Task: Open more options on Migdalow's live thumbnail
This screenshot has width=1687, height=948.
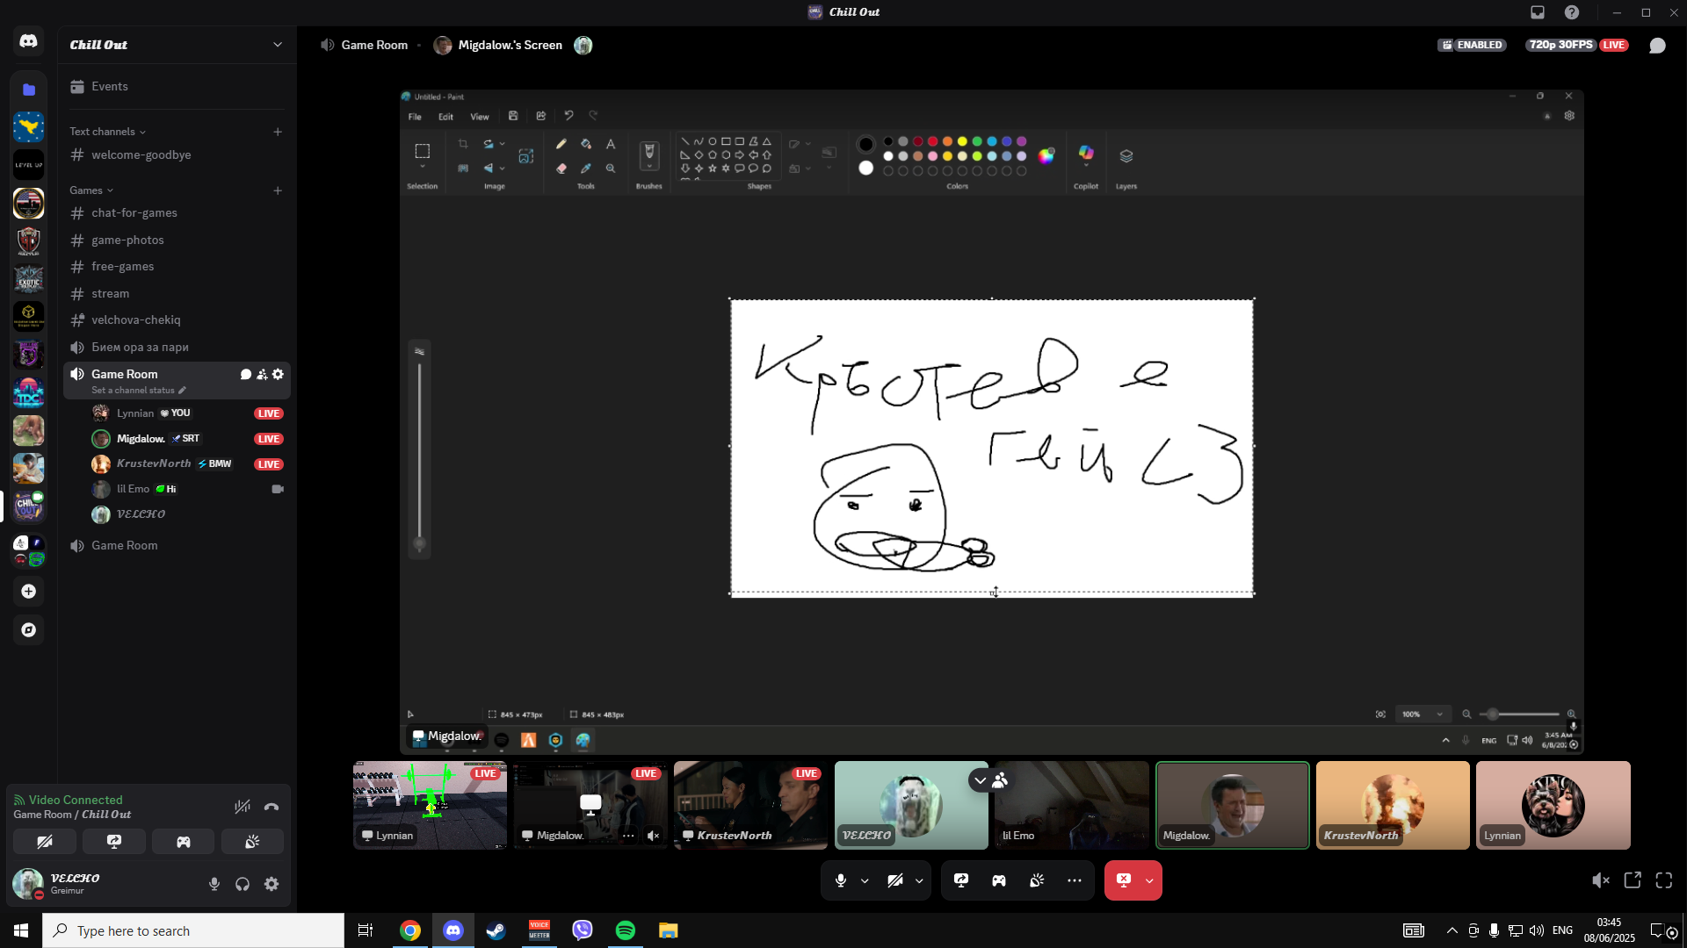Action: [628, 837]
